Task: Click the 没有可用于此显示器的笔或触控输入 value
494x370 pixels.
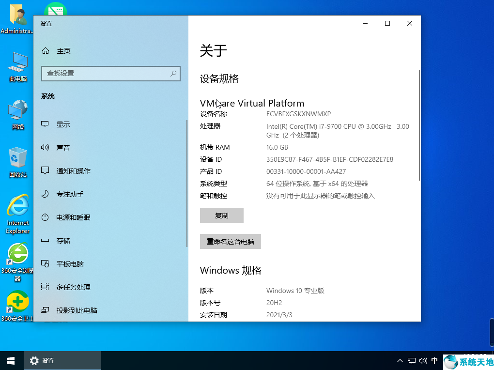Action: [321, 196]
